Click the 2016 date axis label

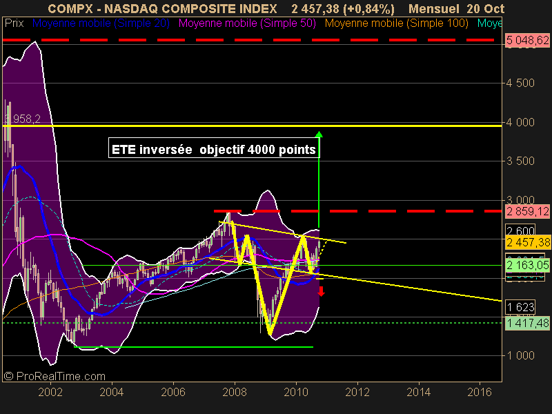(x=480, y=392)
